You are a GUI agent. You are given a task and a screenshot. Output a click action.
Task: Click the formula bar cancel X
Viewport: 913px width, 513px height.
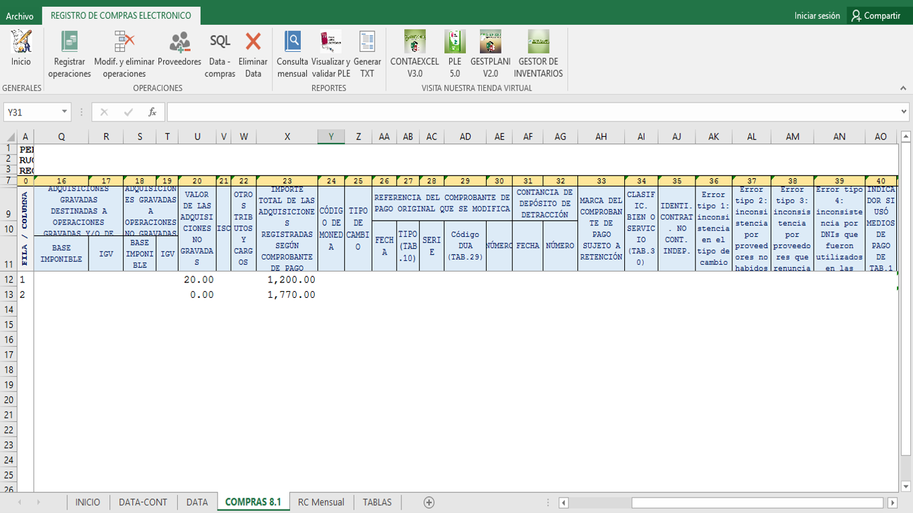(x=104, y=112)
